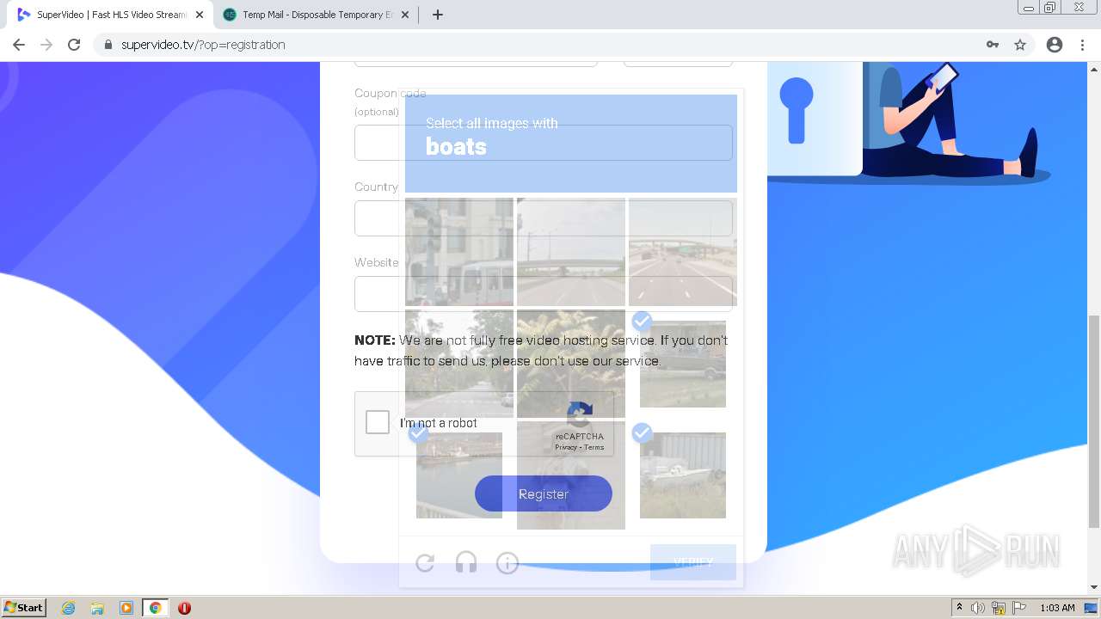Open the Country field
This screenshot has width=1101, height=619.
(x=544, y=218)
